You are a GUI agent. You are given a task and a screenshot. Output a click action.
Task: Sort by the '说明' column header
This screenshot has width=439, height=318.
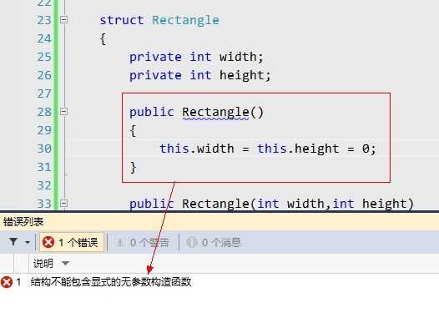click(43, 264)
